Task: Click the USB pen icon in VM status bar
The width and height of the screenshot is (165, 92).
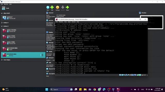Action: (x=128, y=75)
